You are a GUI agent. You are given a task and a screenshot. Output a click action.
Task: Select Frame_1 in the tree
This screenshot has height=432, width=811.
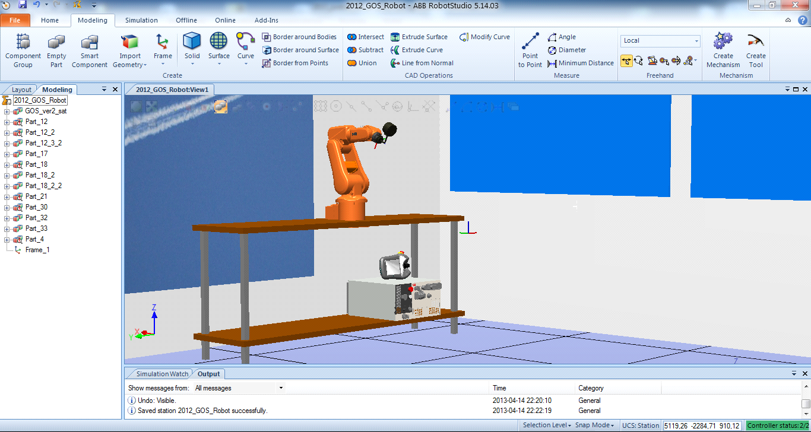coord(37,250)
